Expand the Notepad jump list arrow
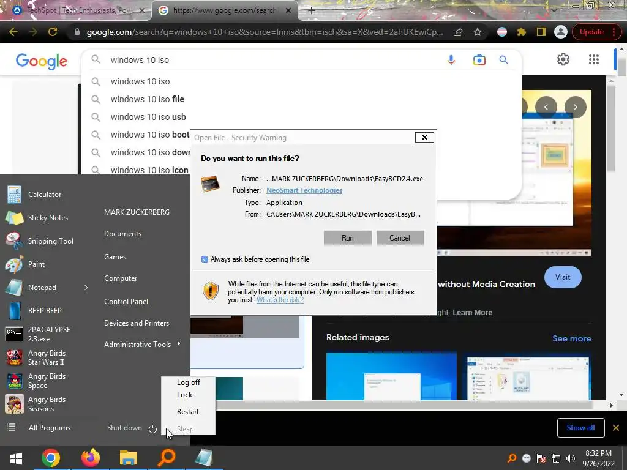This screenshot has width=627, height=470. click(86, 288)
